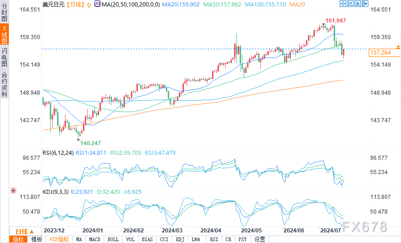Click the MA50:157.962 legend value
The image size is (401, 243).
coord(222,4)
